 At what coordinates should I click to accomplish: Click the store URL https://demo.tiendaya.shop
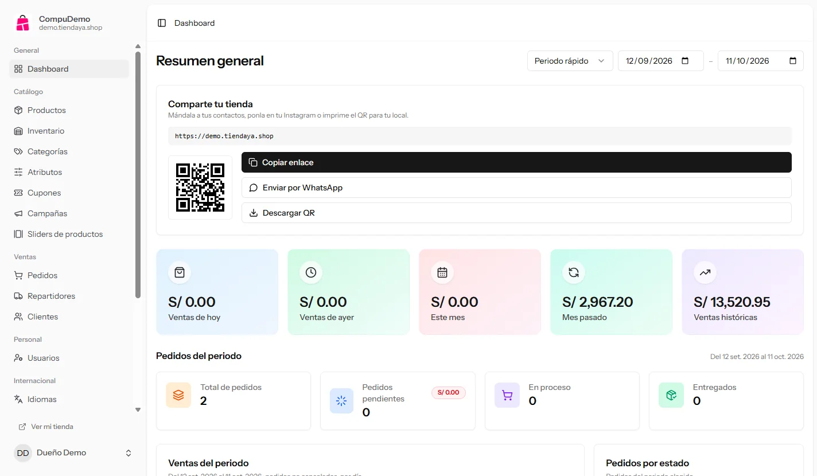click(224, 136)
